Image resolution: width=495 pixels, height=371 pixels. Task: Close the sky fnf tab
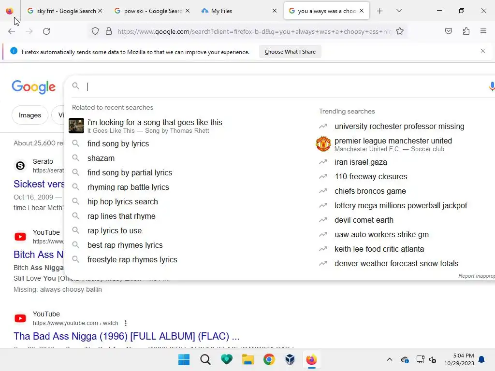[100, 11]
